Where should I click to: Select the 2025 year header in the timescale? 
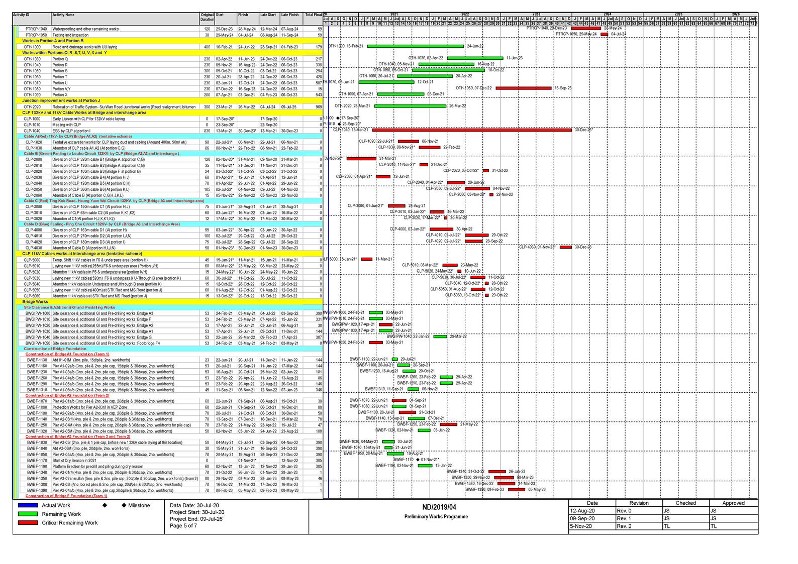(x=679, y=15)
